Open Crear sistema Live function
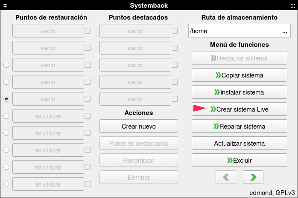Screen dimensions: 298x198 240,109
